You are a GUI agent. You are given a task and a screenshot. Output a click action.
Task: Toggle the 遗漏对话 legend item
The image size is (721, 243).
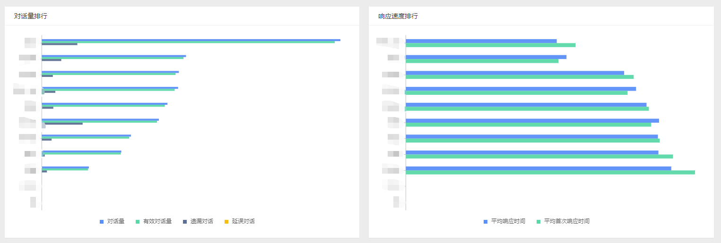(x=198, y=221)
